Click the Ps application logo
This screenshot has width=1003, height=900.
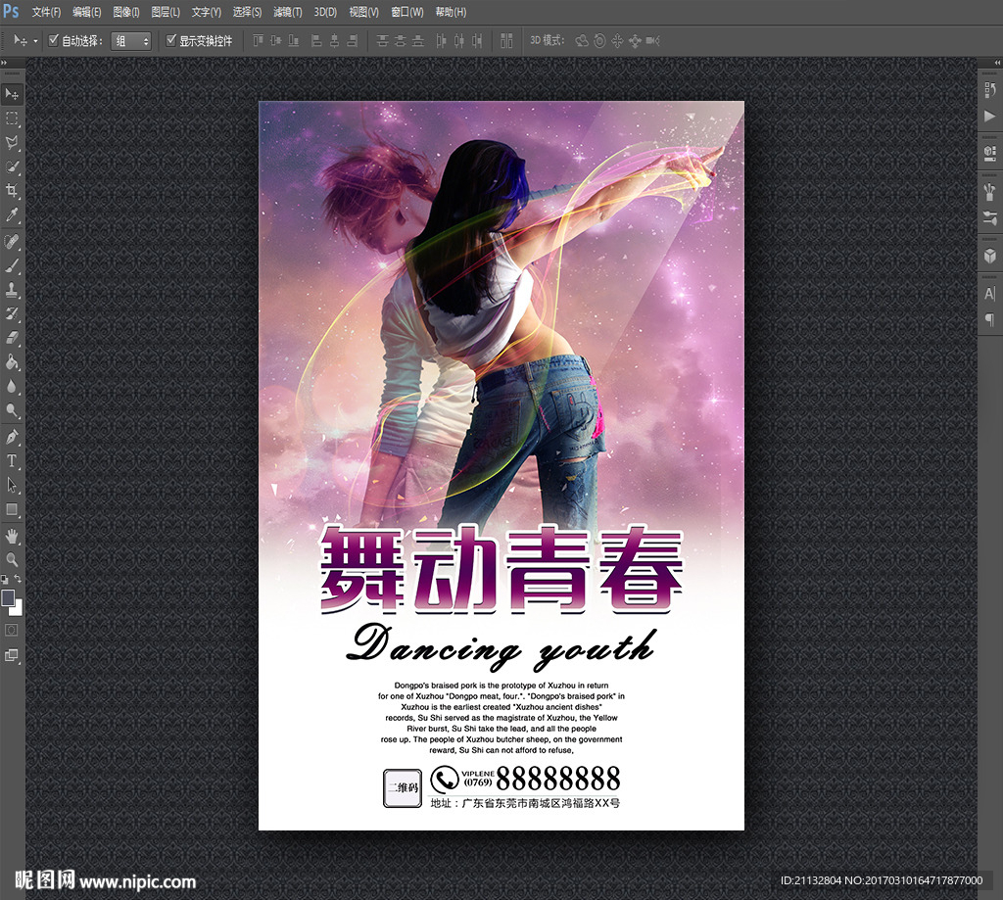tap(11, 12)
